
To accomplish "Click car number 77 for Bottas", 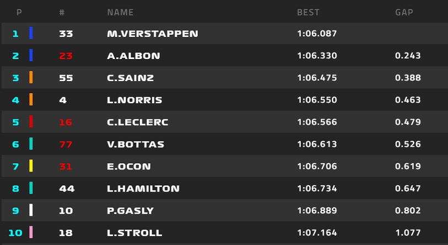I will (66, 144).
